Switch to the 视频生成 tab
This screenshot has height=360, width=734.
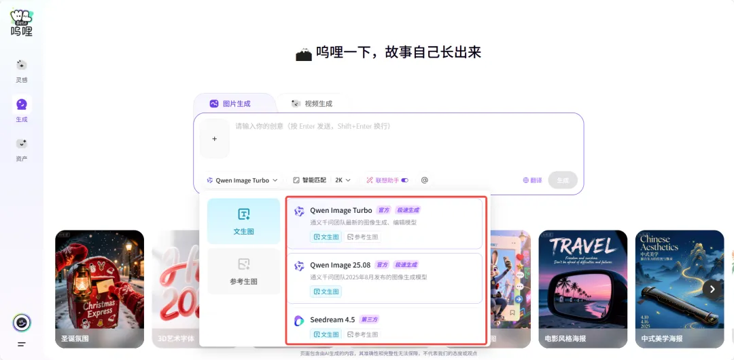click(312, 104)
